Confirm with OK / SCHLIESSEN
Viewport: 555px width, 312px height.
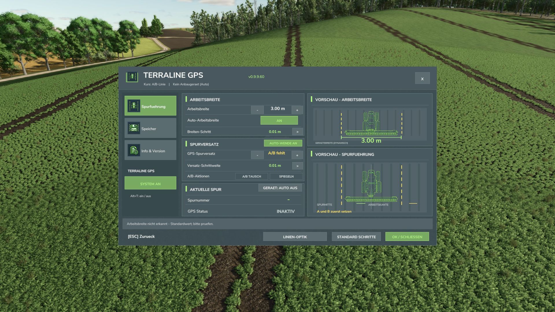click(407, 237)
